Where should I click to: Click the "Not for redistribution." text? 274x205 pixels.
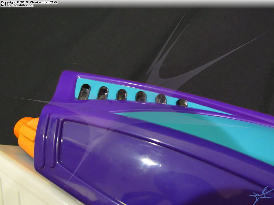coord(17,5)
